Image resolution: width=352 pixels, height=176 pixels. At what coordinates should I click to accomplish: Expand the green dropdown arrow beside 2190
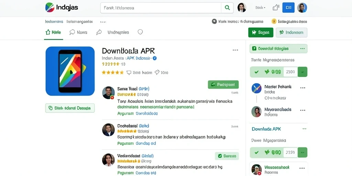click(x=302, y=152)
